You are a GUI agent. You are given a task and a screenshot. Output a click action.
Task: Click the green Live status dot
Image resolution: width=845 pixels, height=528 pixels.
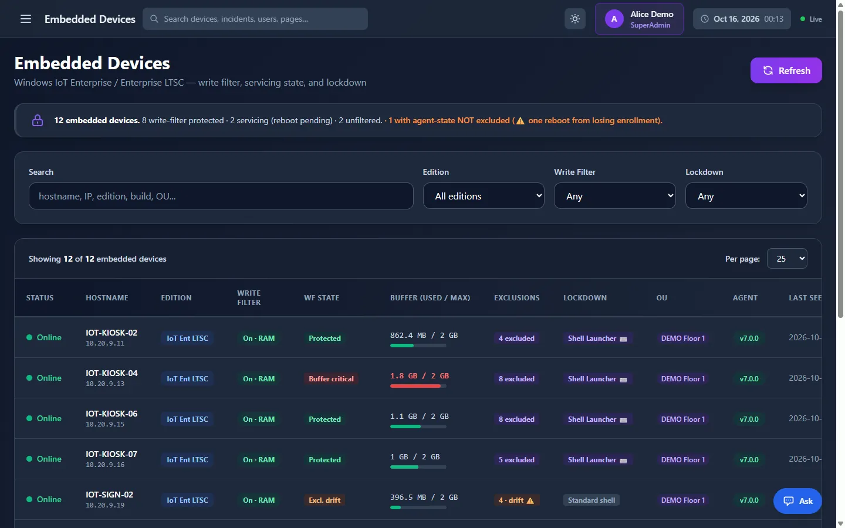803,19
